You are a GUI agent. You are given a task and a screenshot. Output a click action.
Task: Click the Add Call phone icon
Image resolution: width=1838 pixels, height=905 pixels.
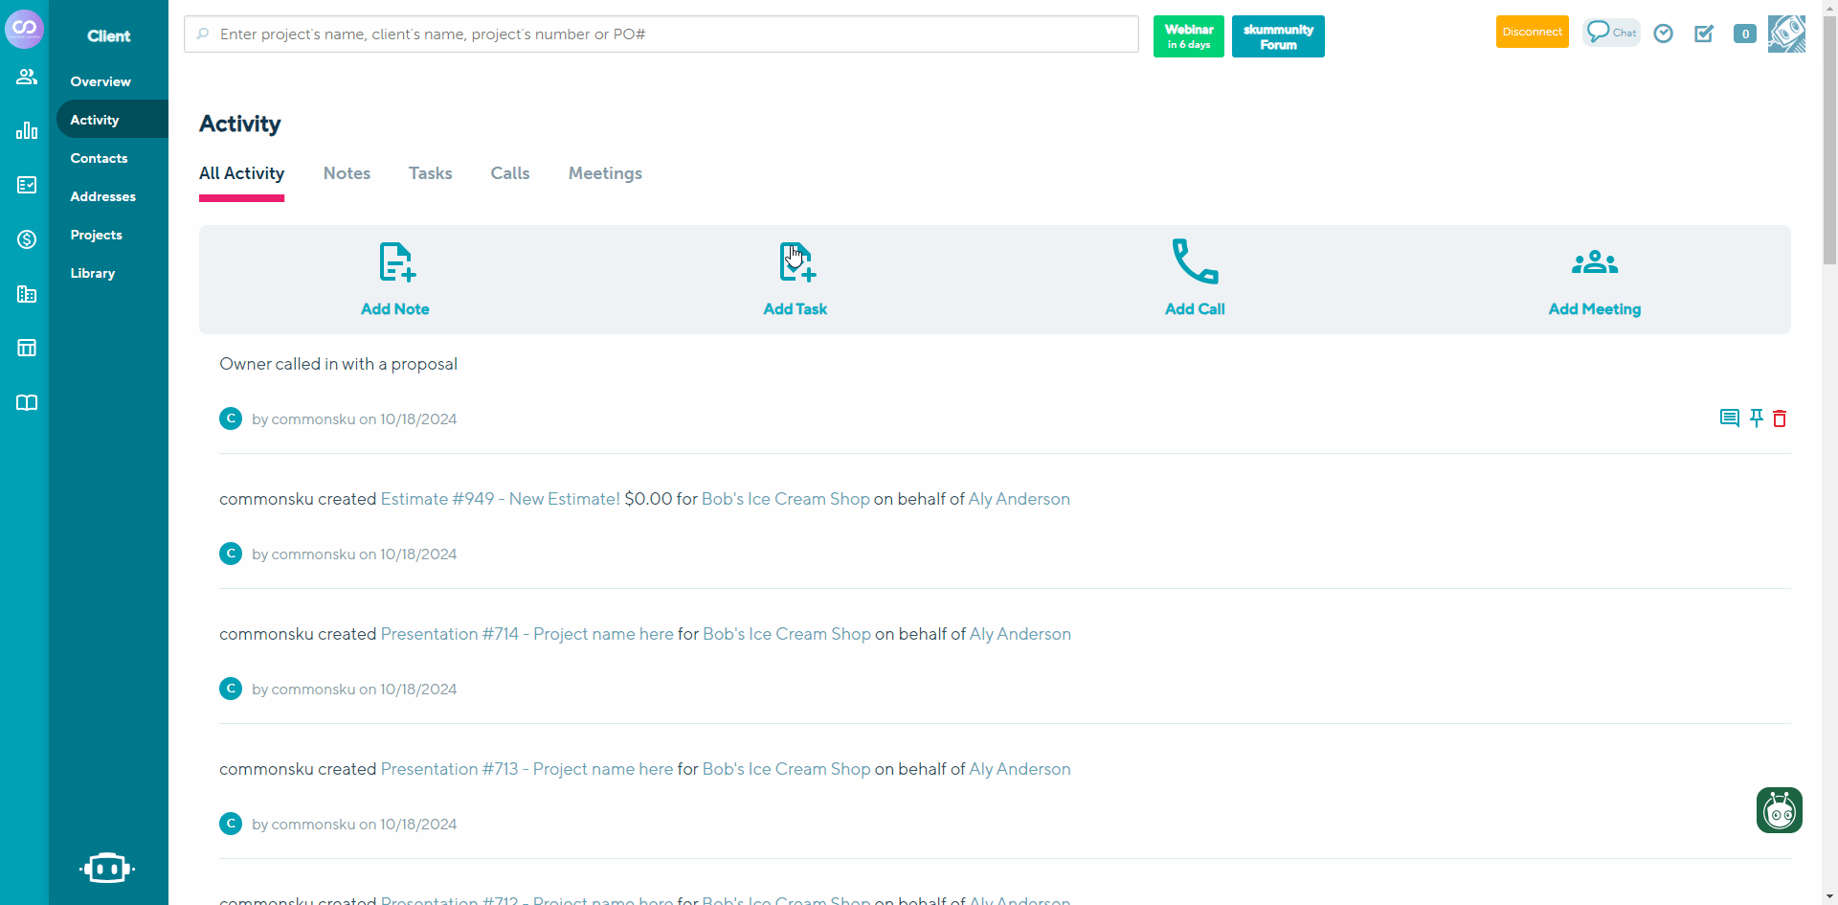[1195, 261]
